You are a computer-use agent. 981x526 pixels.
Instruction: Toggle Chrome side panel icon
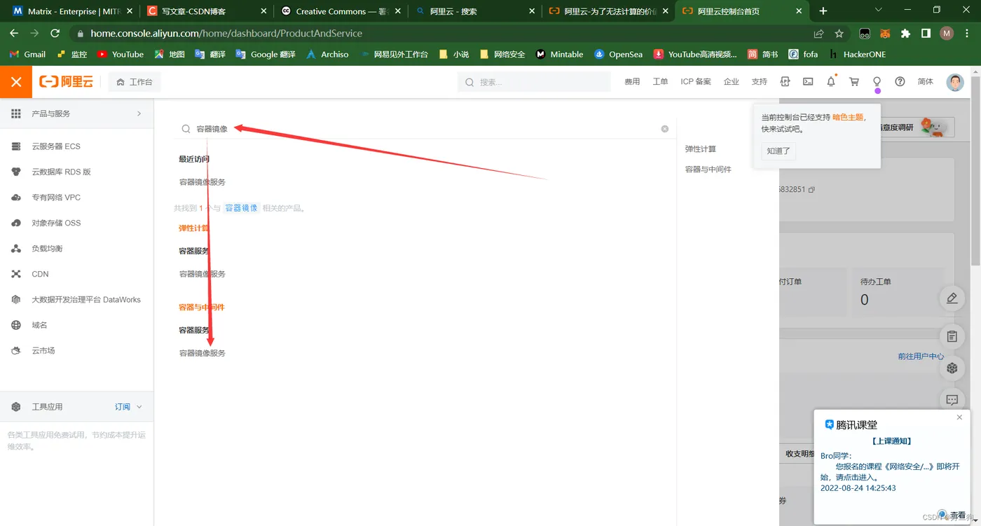[x=926, y=34]
